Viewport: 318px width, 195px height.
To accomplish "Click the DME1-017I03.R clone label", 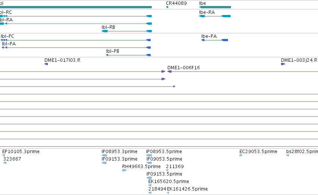I will click(x=62, y=60).
